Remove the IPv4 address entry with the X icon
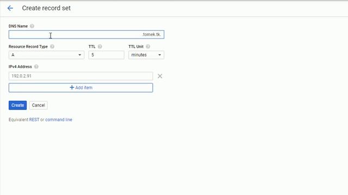This screenshot has width=348, height=195. click(x=160, y=76)
